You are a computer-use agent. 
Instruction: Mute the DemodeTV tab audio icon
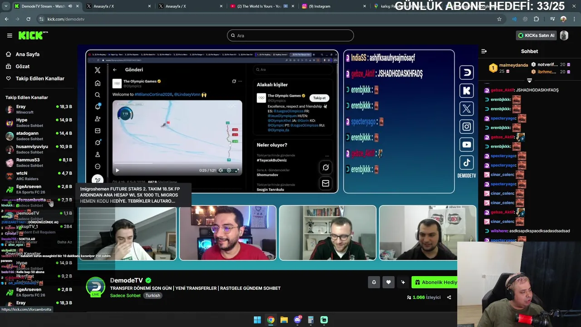click(70, 6)
